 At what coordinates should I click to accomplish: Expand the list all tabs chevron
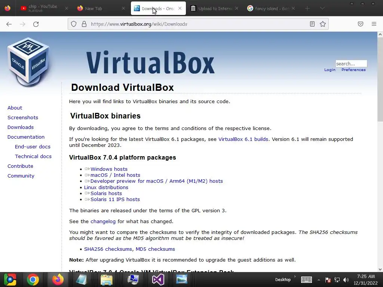coord(322,9)
